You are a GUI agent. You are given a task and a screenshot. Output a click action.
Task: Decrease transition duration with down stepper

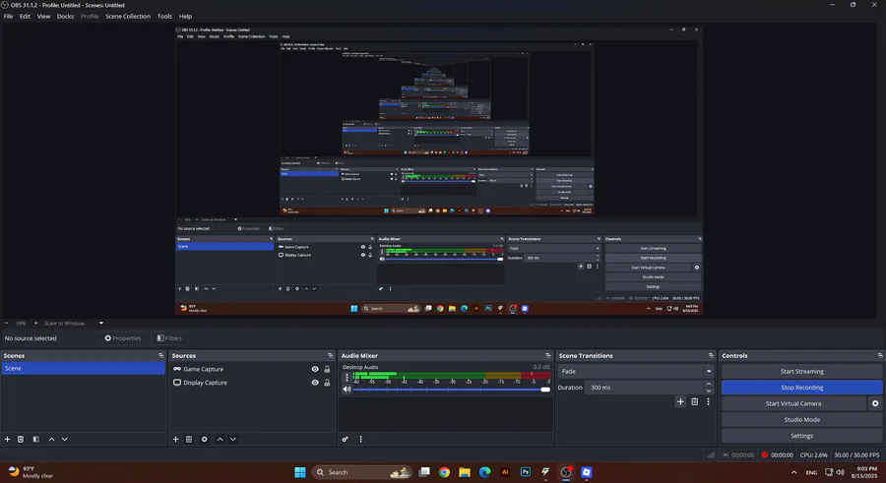click(709, 391)
